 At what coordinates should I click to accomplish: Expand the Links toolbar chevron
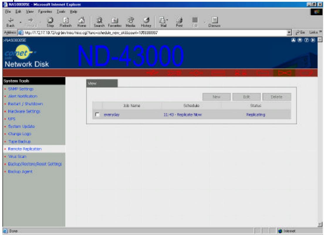click(320, 32)
